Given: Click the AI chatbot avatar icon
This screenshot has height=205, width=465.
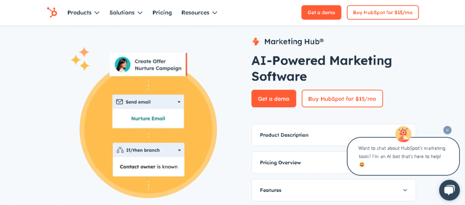Looking at the screenshot, I should 403,134.
